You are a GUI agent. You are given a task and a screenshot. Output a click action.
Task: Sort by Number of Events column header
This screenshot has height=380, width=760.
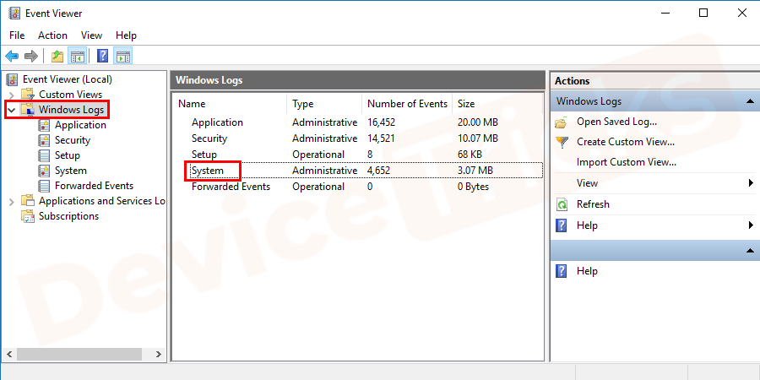click(407, 104)
